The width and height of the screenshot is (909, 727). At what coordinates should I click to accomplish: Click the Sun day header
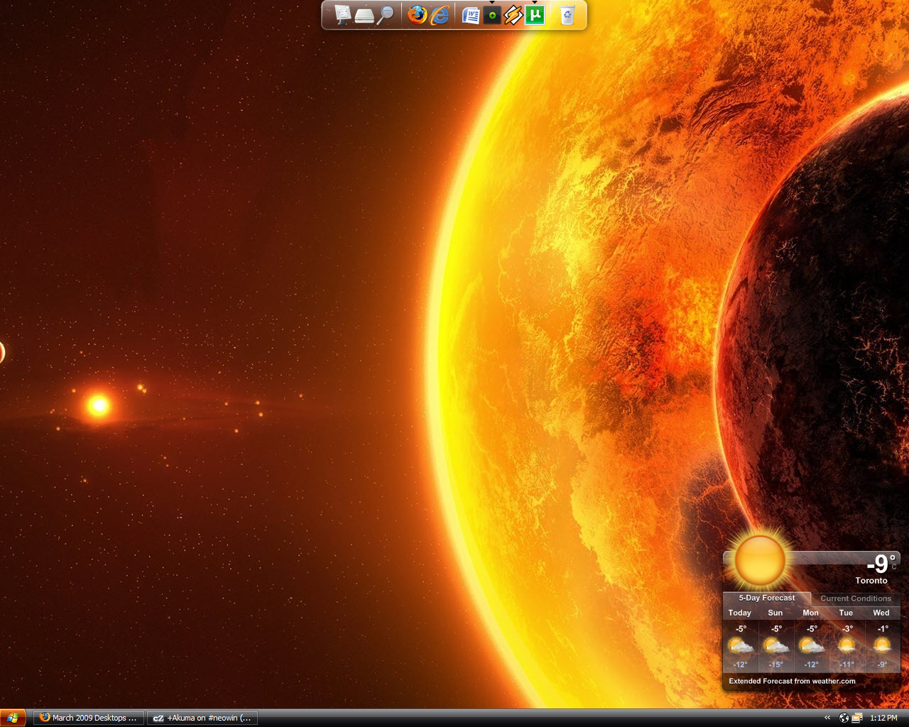[775, 613]
